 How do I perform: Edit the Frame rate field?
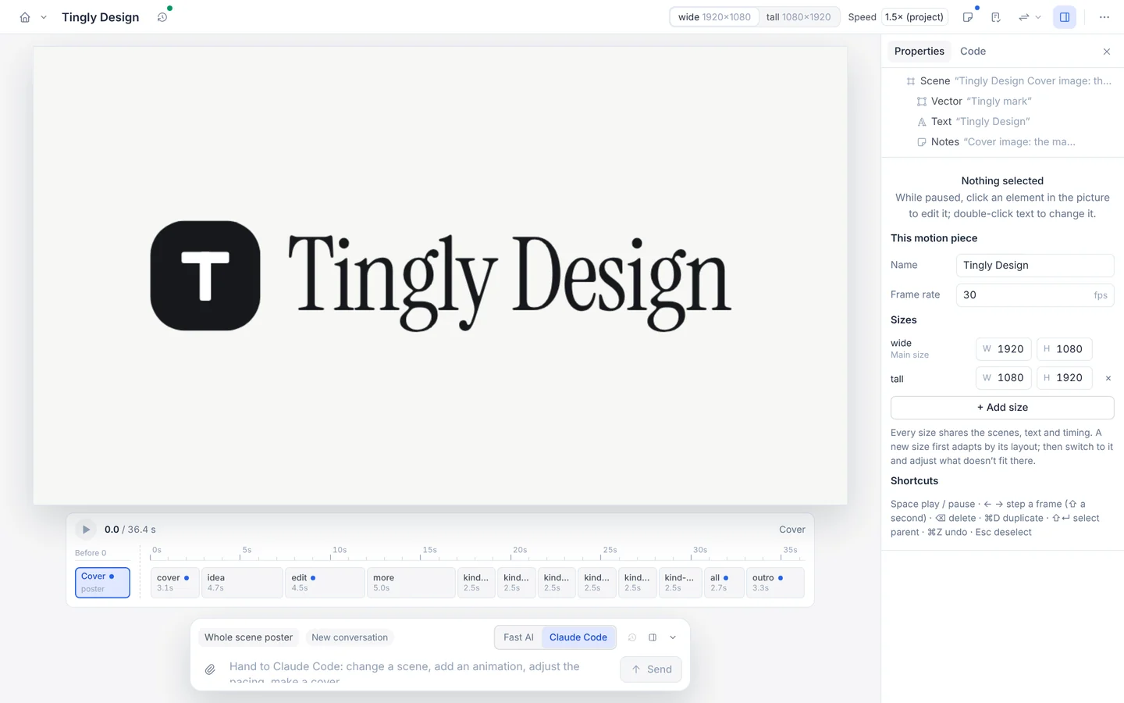point(1034,295)
